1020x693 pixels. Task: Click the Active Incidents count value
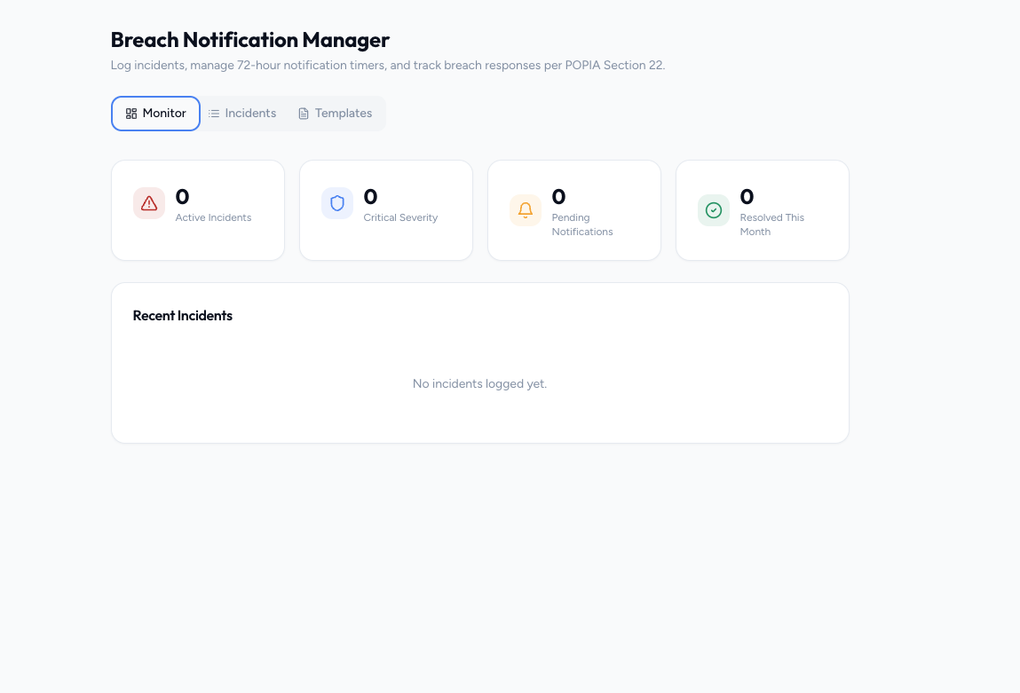point(182,196)
